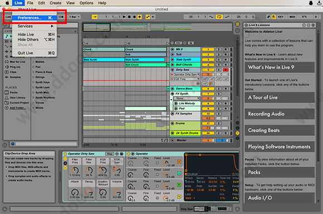Click the Arrangement Record button
The width and height of the screenshot is (323, 214).
point(134,17)
